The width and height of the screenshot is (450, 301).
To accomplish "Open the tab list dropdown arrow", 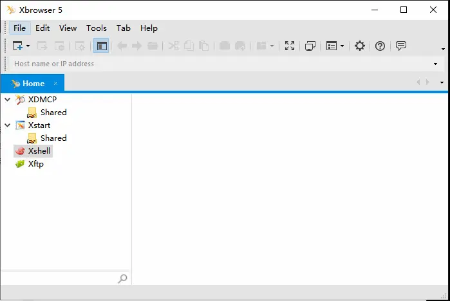I will pos(442,82).
